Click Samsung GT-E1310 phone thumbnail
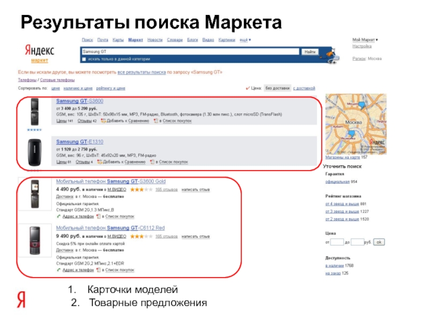 34,152
